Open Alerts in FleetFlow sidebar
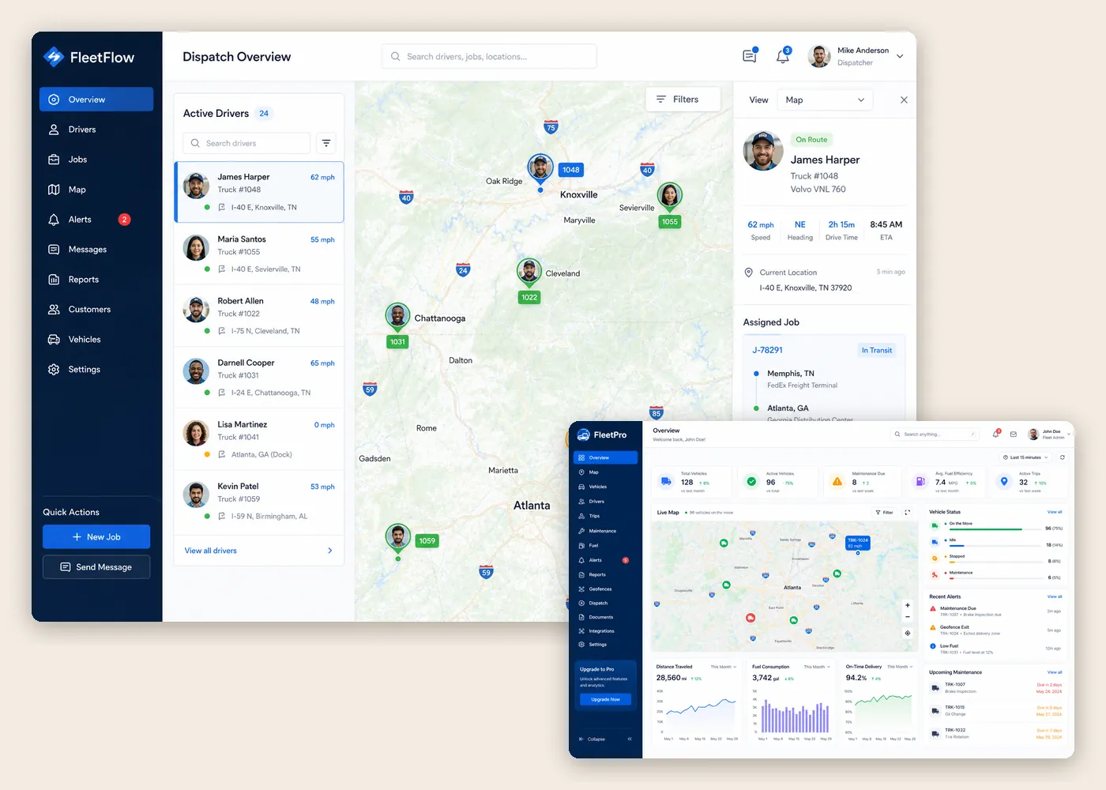 96,220
